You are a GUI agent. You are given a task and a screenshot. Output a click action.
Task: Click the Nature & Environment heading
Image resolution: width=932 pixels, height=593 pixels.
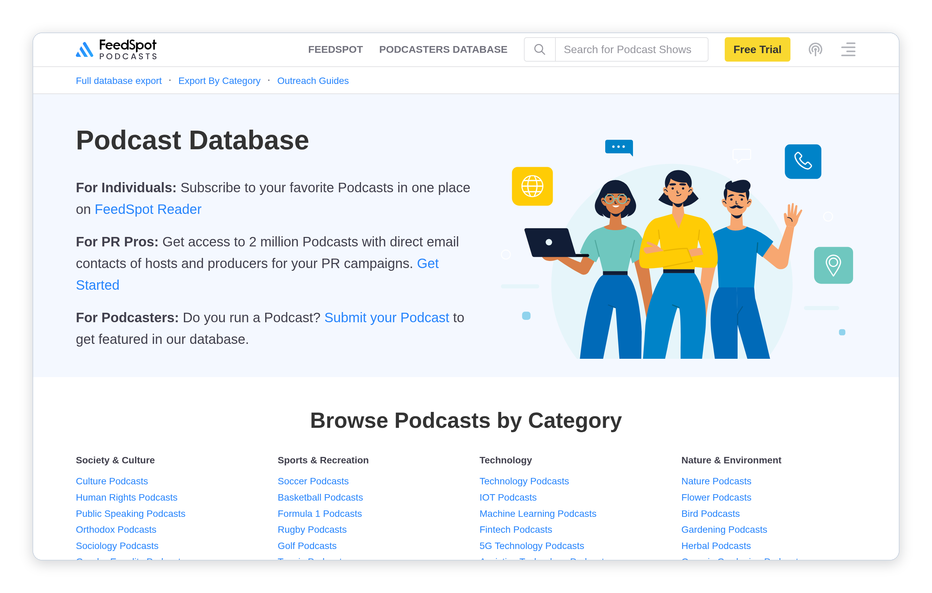coord(731,460)
